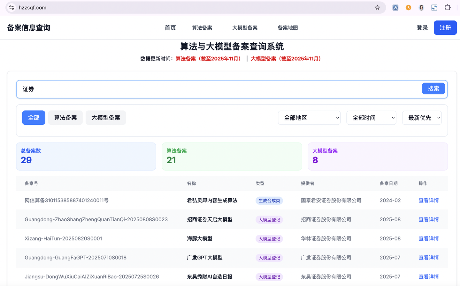Click the 类型 column header
The height and width of the screenshot is (286, 460).
[x=260, y=184]
